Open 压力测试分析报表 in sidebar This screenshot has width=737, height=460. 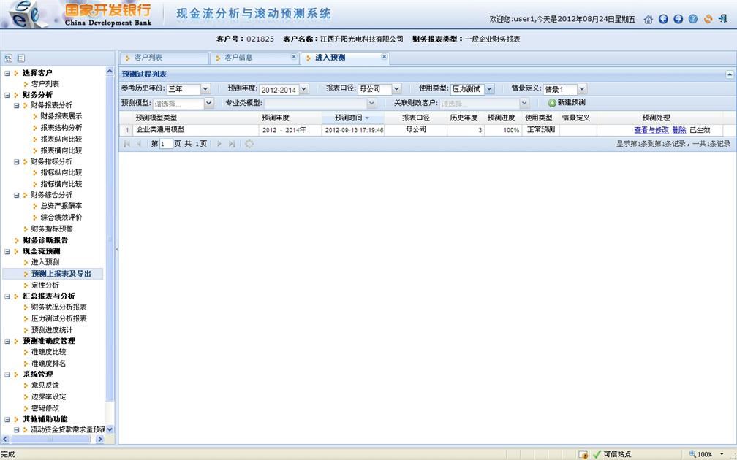58,318
